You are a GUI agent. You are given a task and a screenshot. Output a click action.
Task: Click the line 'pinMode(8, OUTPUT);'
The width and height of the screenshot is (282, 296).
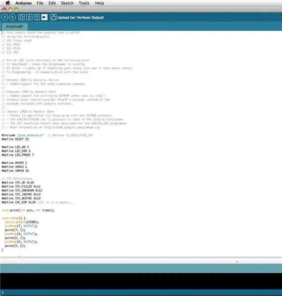[x=21, y=234]
